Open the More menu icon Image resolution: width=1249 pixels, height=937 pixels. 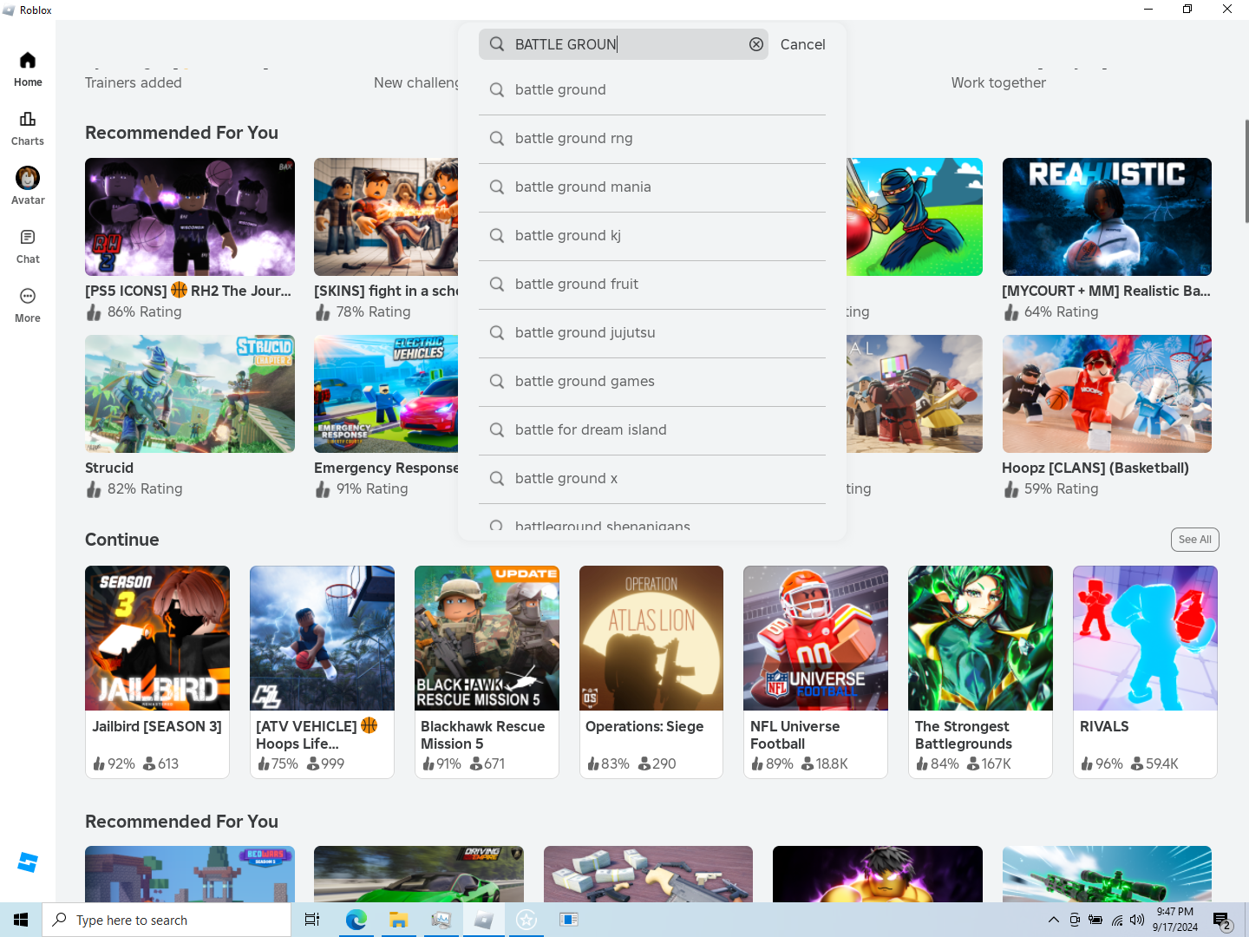coord(28,296)
